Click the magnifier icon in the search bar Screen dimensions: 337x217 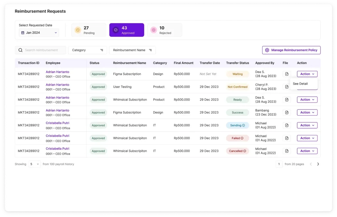pos(20,50)
